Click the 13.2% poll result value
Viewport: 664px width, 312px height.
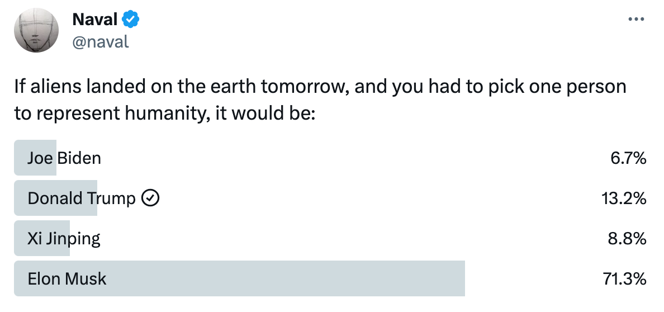coord(624,198)
